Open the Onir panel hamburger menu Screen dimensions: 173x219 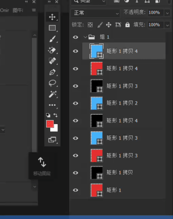pyautogui.click(x=34, y=10)
